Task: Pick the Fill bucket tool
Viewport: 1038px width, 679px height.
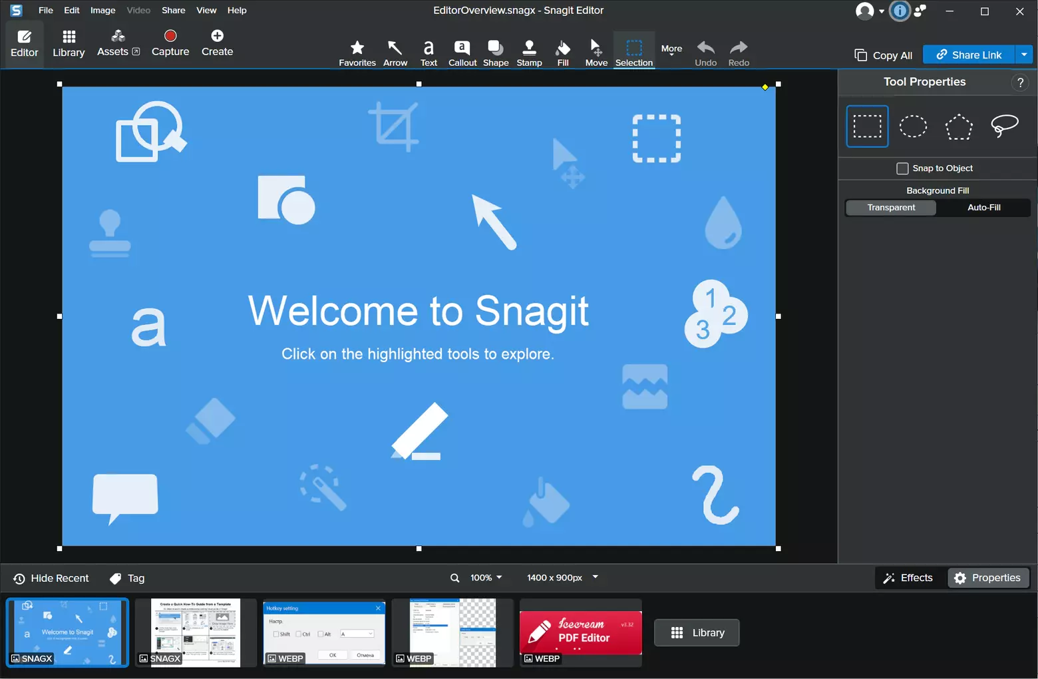Action: coord(563,53)
